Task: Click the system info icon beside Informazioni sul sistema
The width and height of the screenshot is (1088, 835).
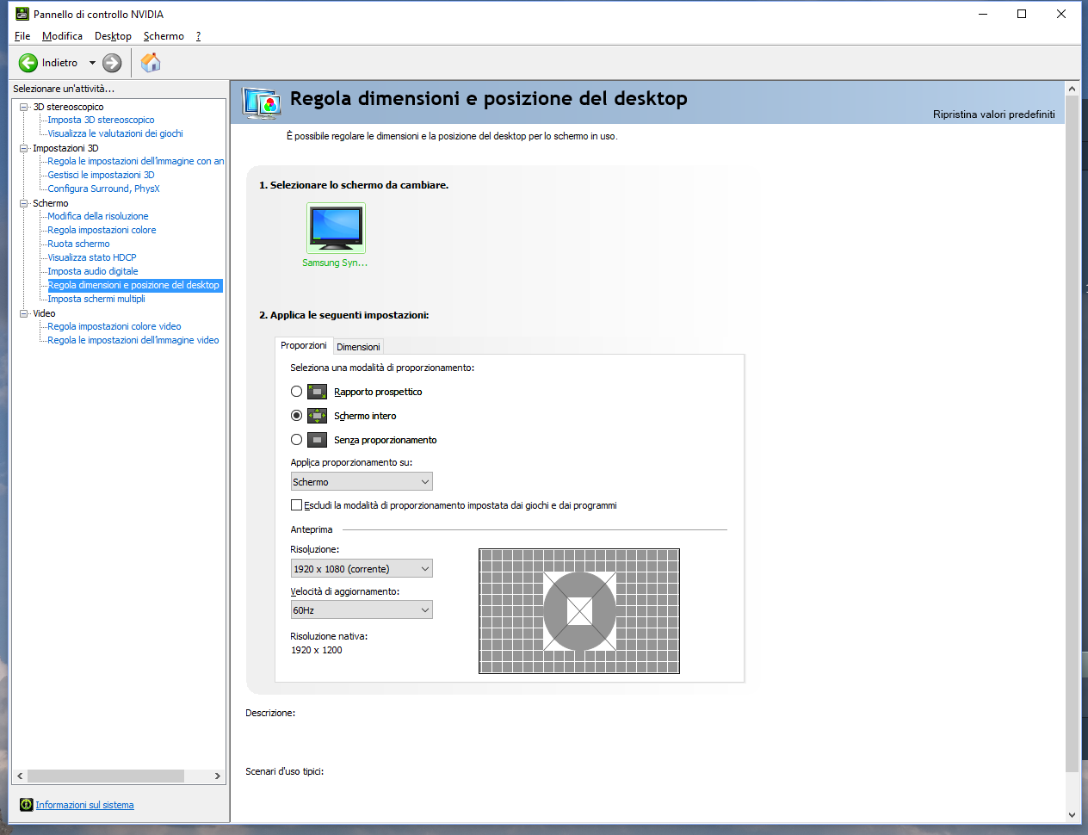Action: pos(27,805)
